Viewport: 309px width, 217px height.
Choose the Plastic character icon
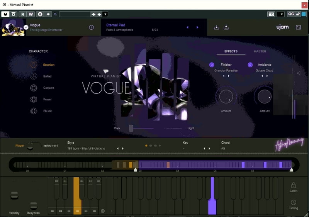pyautogui.click(x=34, y=111)
